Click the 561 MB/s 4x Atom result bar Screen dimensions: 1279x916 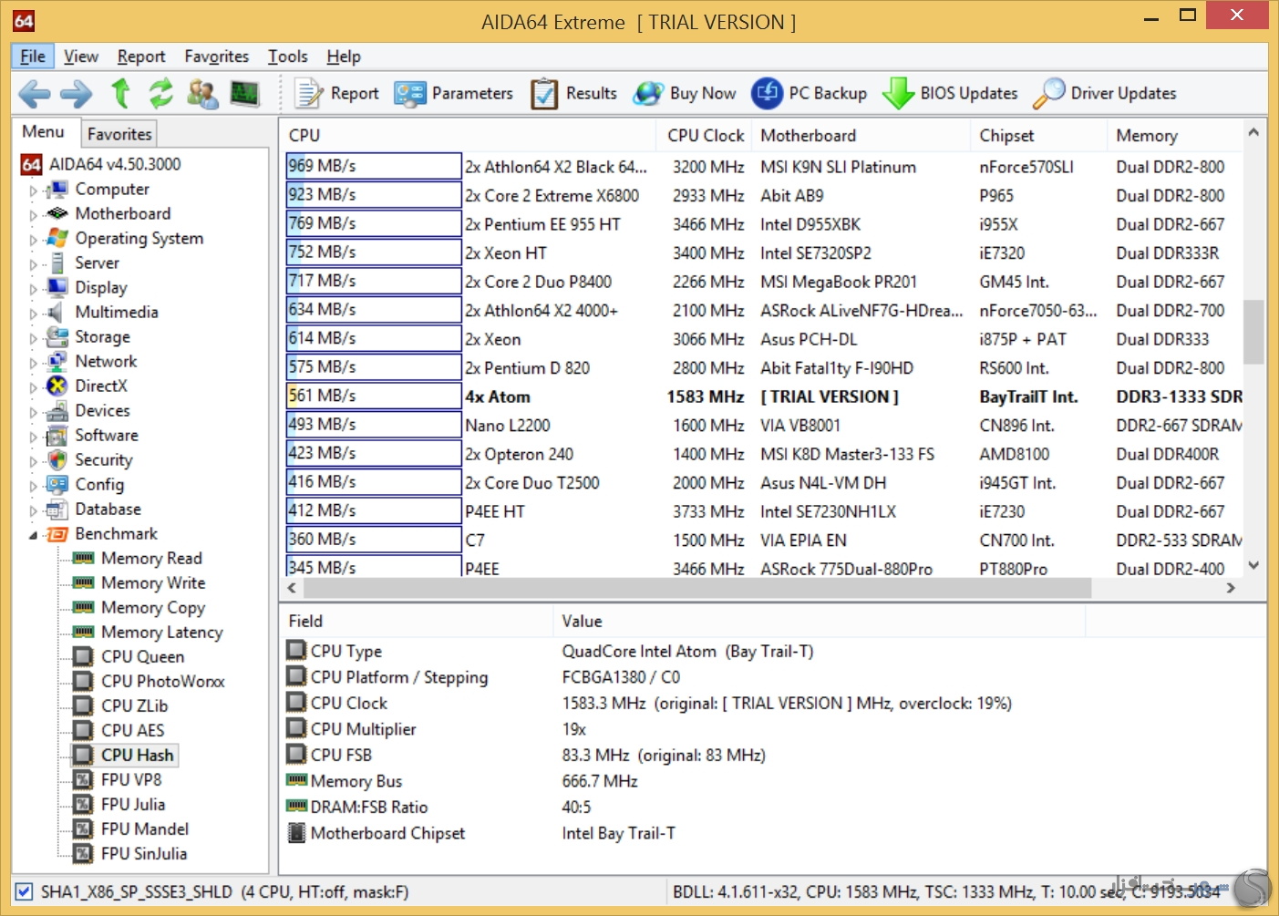coord(374,396)
